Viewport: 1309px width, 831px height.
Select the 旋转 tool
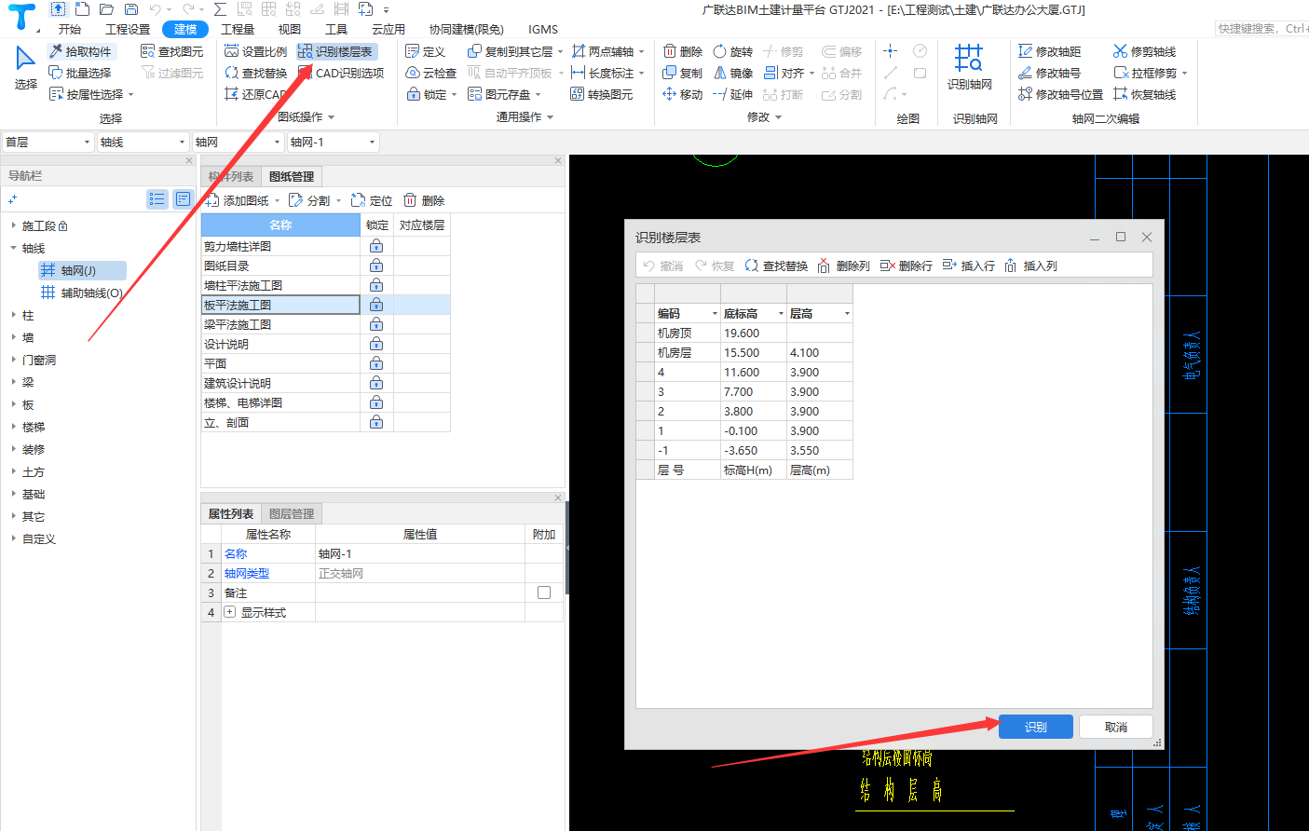[733, 51]
